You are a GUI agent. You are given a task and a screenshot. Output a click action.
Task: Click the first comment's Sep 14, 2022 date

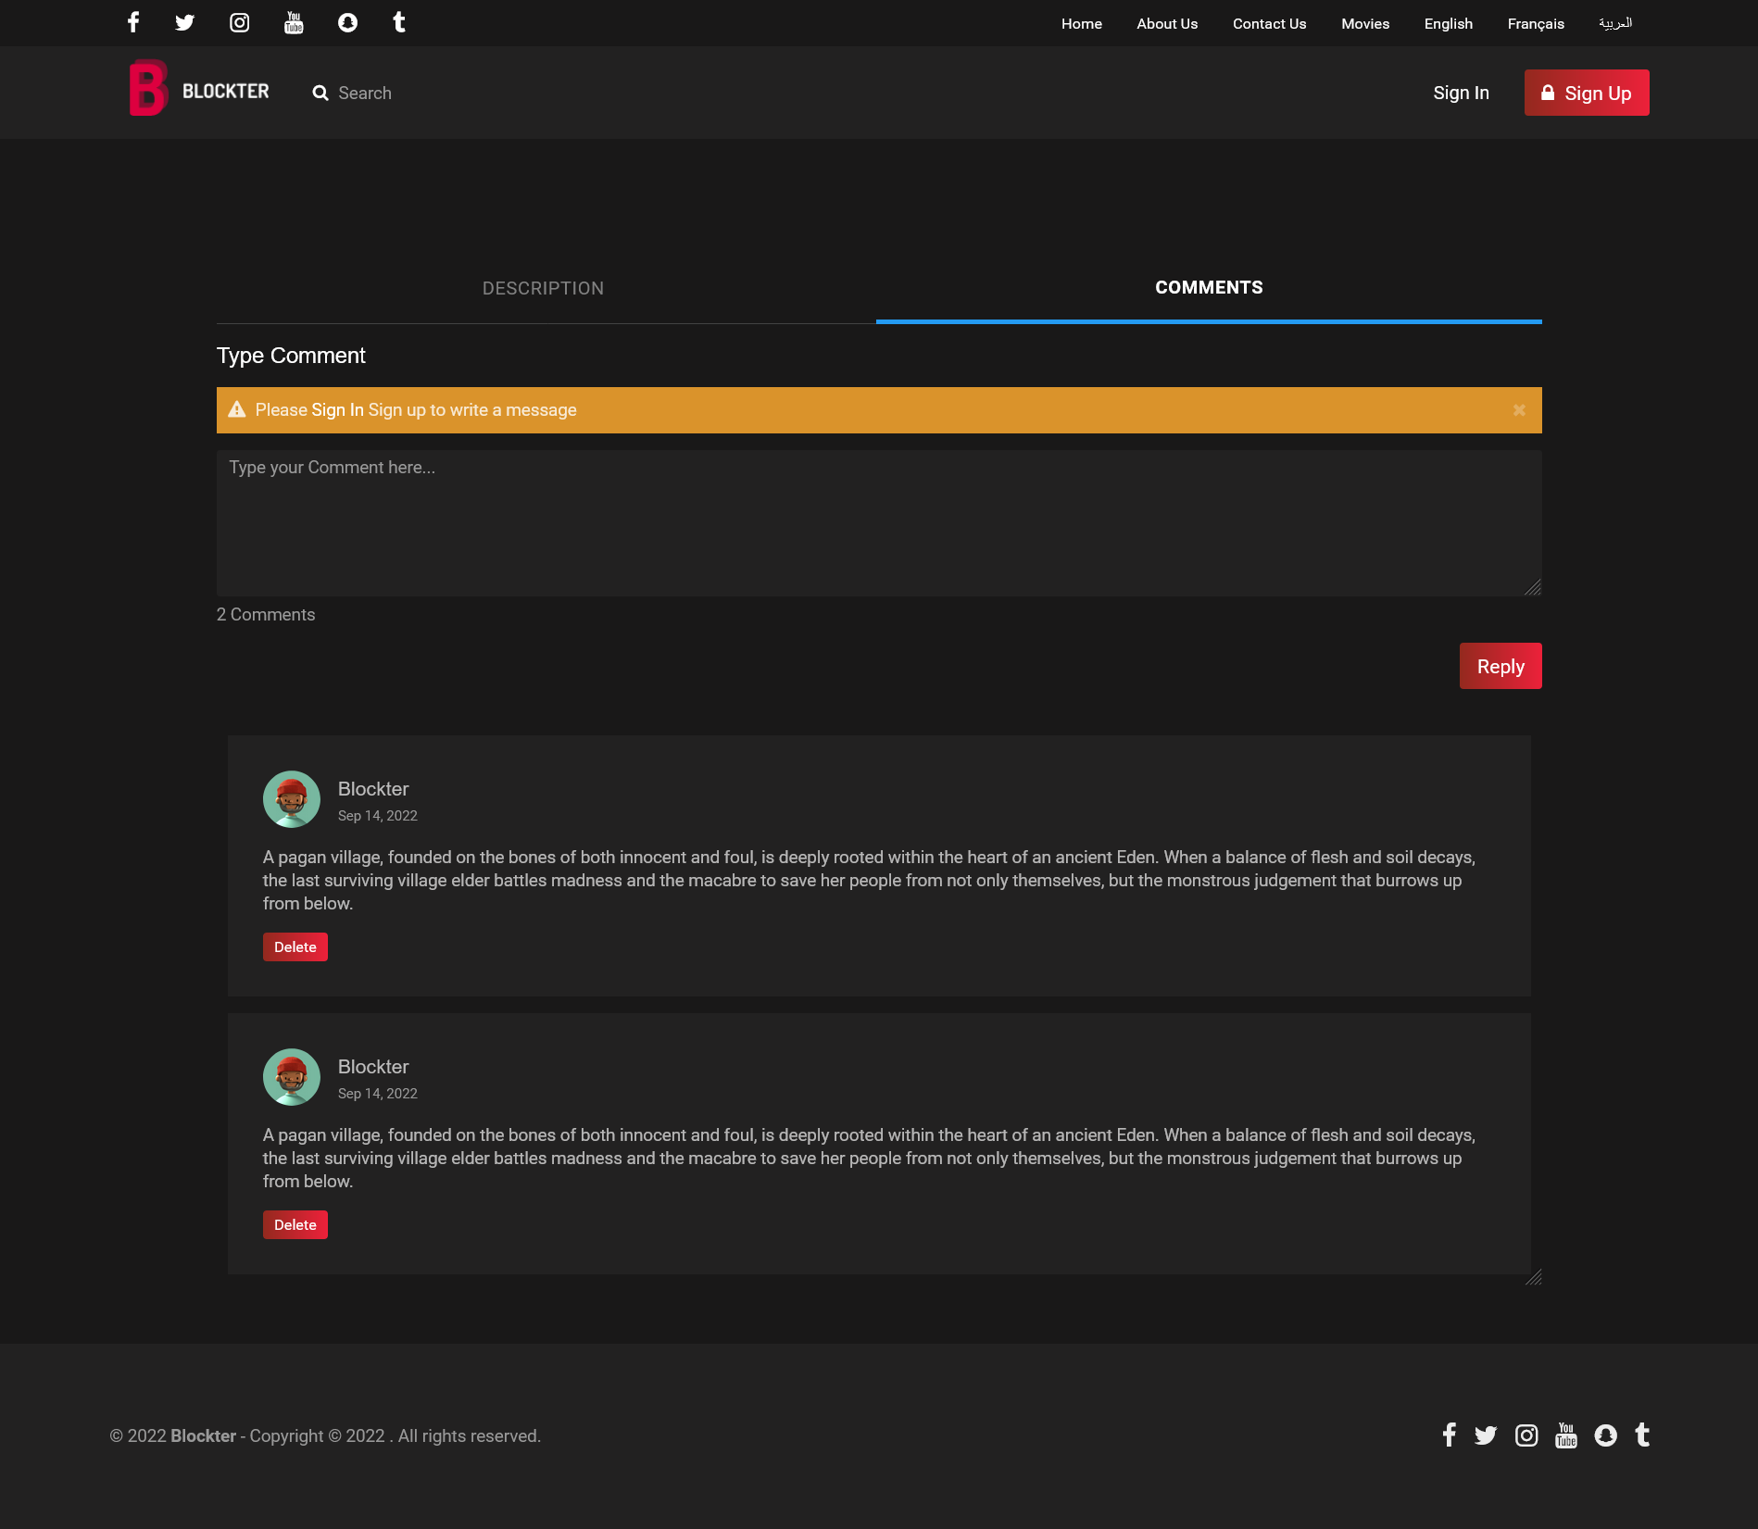(378, 816)
